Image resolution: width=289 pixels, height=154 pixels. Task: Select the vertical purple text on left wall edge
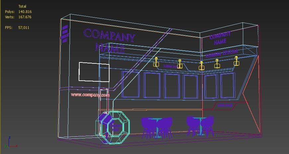64,34
